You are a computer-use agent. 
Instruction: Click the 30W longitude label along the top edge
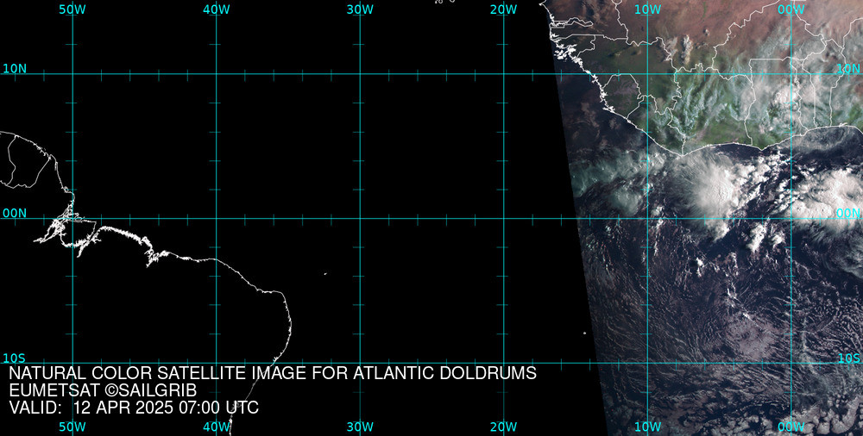pyautogui.click(x=361, y=9)
